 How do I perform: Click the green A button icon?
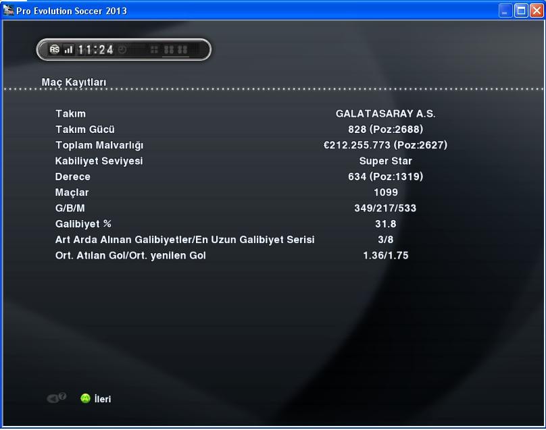(x=85, y=398)
